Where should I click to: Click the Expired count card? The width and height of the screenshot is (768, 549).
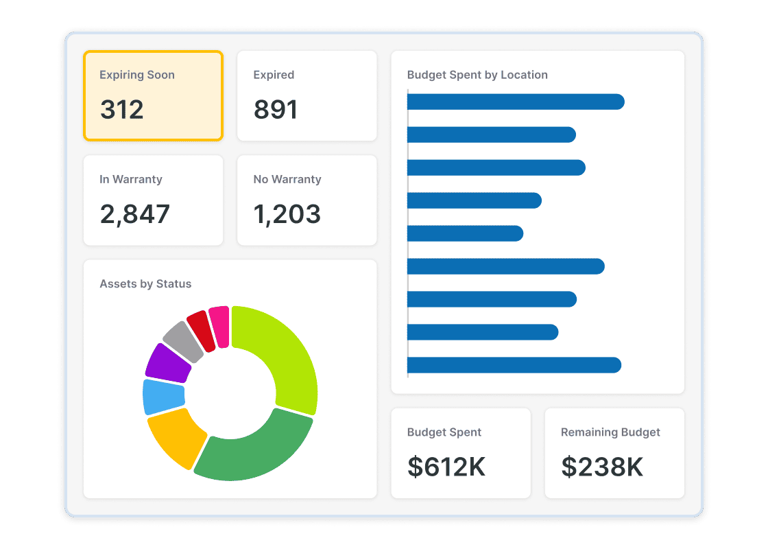(307, 95)
